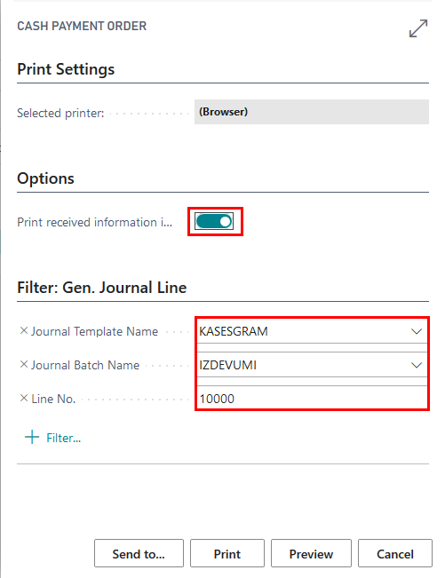445x578 pixels.
Task: Collapse the Print Settings section heading
Action: point(66,69)
